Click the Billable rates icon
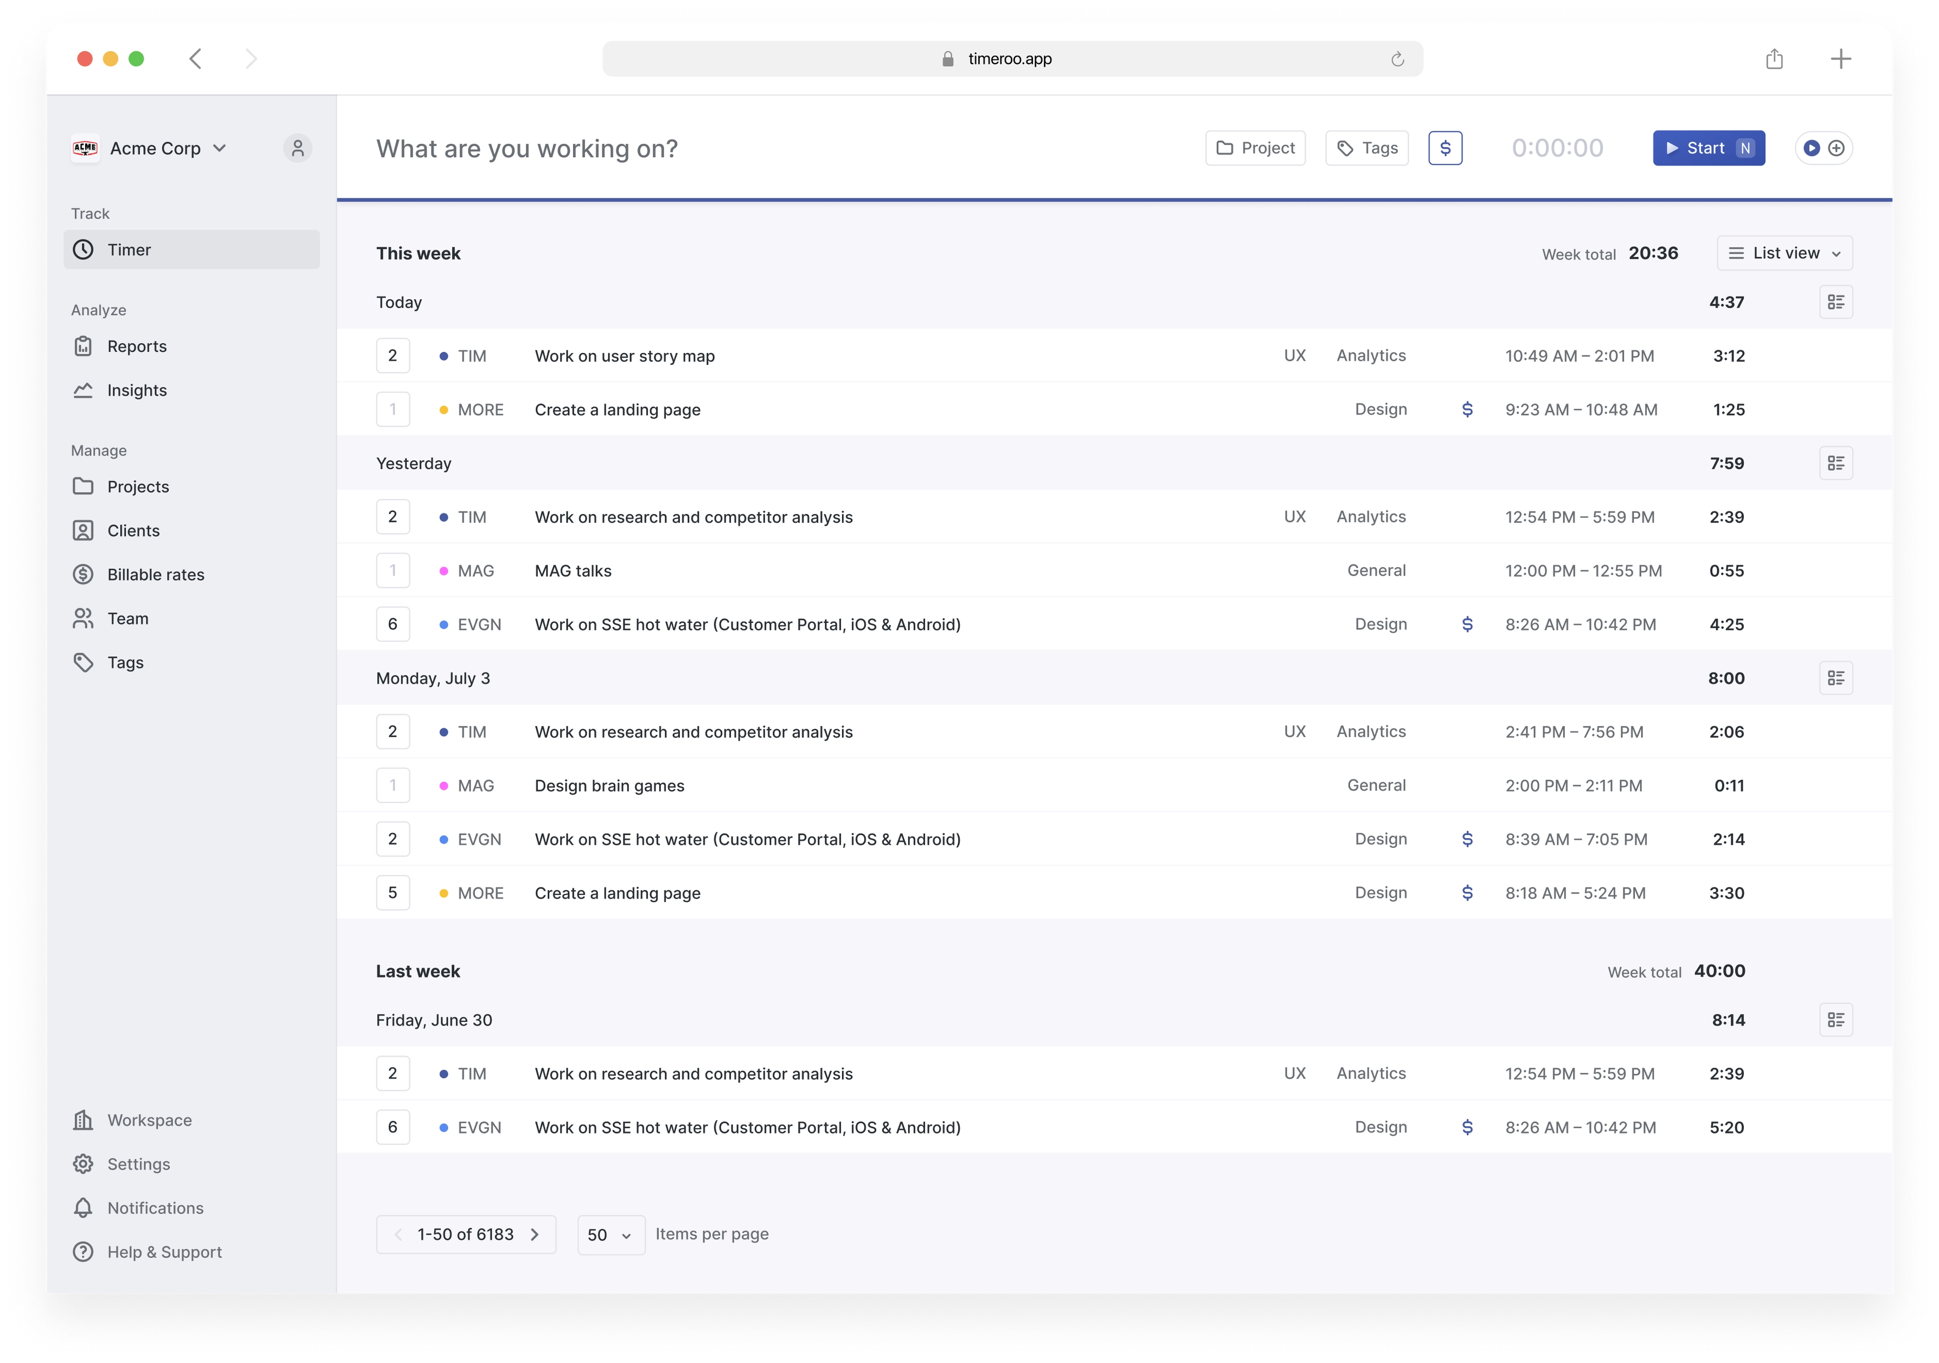1939x1363 pixels. 84,574
